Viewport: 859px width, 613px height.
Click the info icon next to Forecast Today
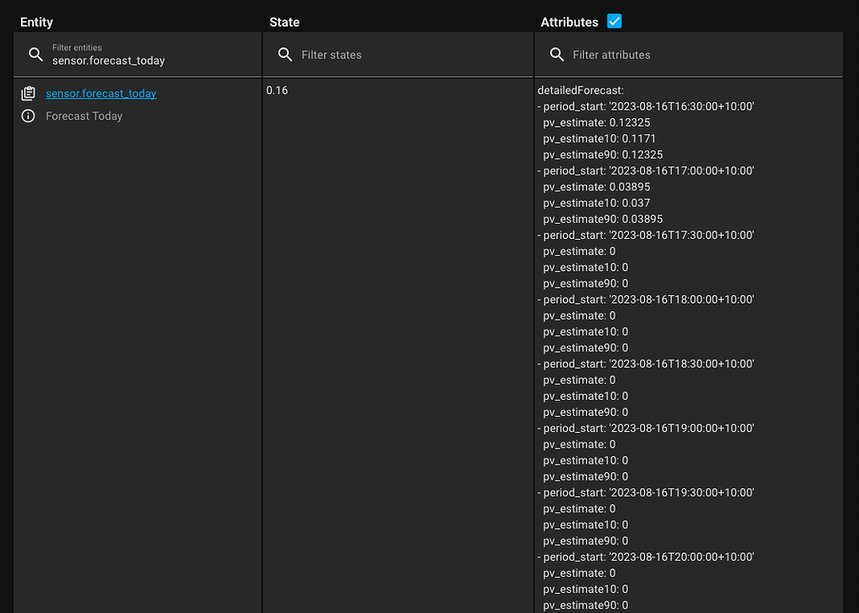click(x=28, y=116)
